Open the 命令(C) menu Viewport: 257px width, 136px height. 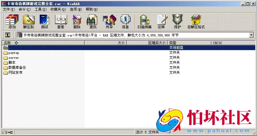click(x=25, y=9)
